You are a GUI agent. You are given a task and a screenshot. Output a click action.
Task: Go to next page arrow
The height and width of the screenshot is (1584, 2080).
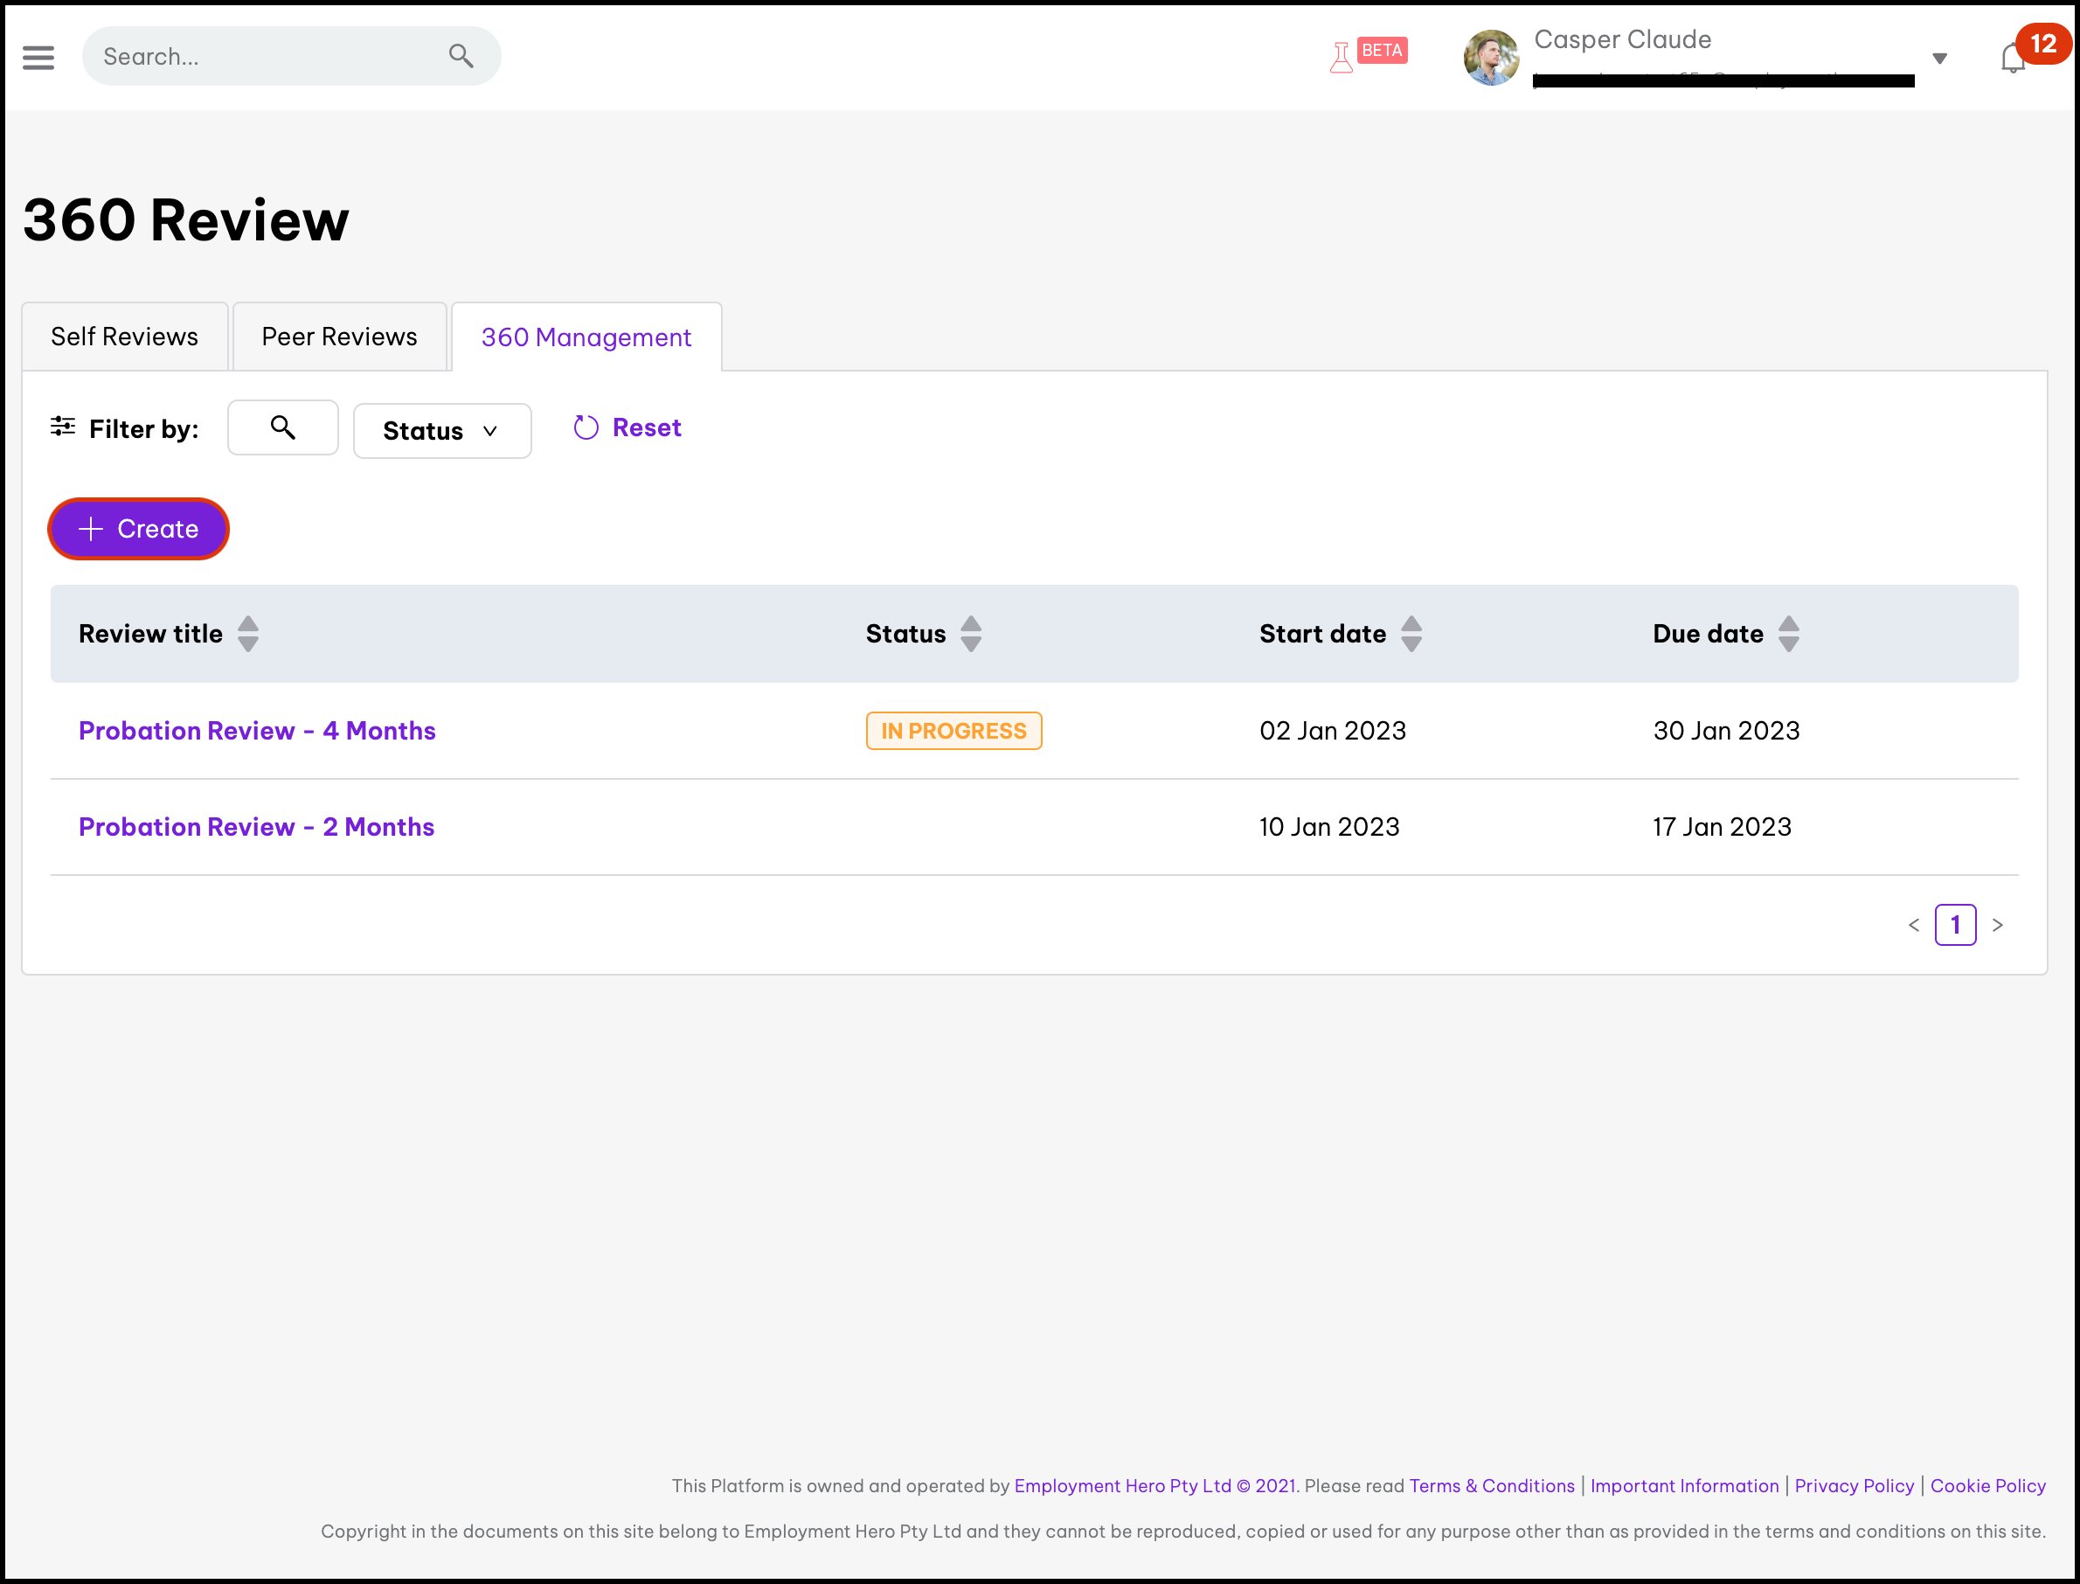coord(1997,925)
